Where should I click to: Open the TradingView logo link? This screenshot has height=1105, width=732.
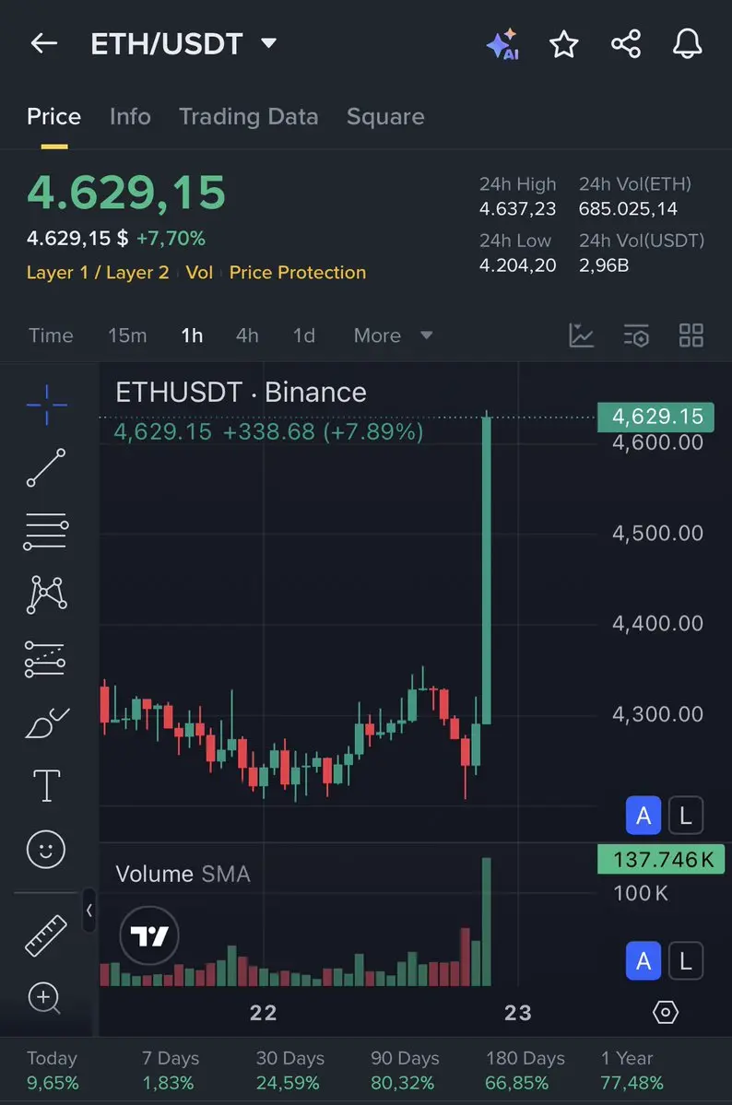pos(149,935)
